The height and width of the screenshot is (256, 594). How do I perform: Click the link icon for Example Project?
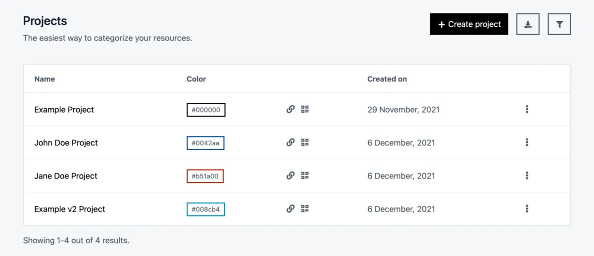coord(291,109)
